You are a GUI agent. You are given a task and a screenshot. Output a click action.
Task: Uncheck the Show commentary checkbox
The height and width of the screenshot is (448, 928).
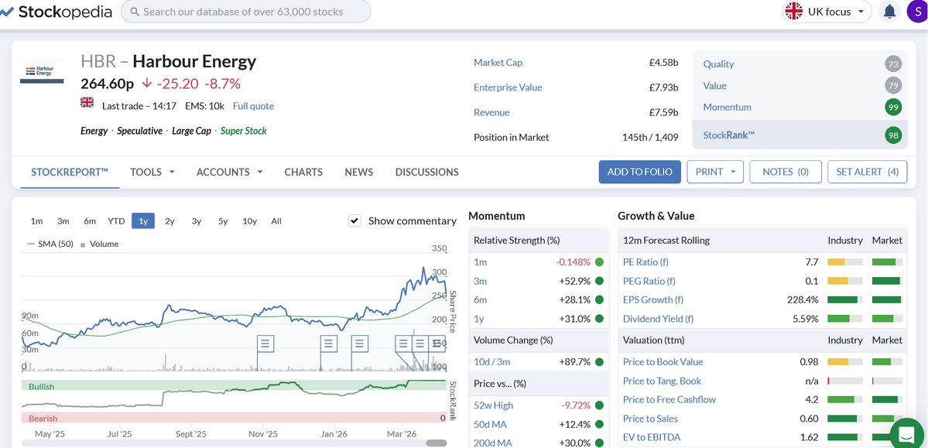tap(354, 220)
